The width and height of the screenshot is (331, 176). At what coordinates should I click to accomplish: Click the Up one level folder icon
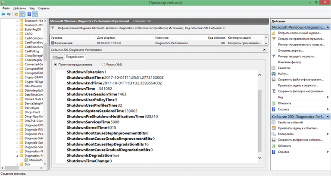[16, 14]
